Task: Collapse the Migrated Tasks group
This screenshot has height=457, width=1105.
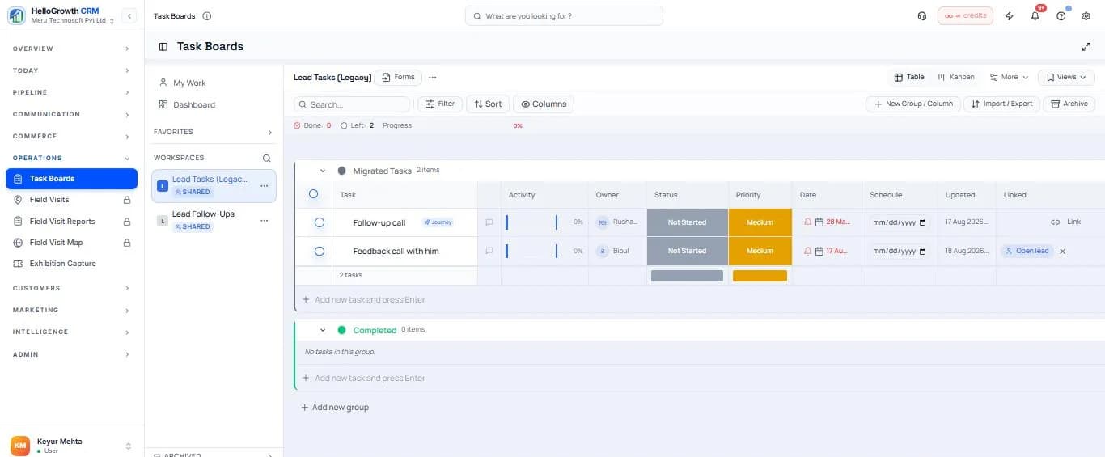Action: pyautogui.click(x=323, y=171)
